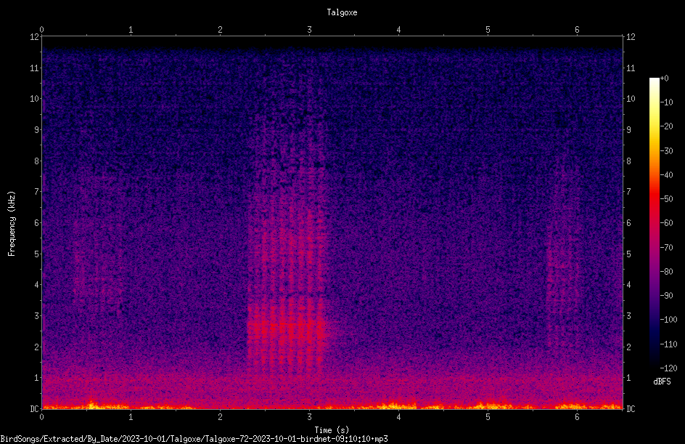The width and height of the screenshot is (685, 444).
Task: Click the 8 kHz label on right axis
Action: click(x=628, y=161)
